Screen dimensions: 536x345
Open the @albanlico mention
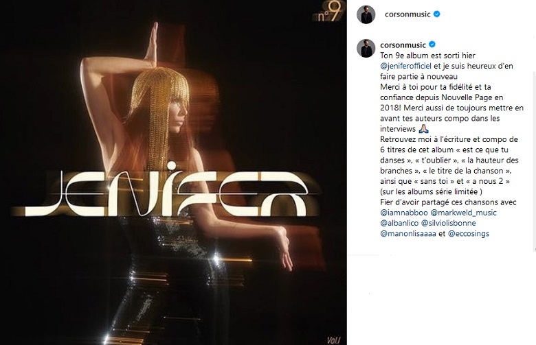click(x=399, y=223)
